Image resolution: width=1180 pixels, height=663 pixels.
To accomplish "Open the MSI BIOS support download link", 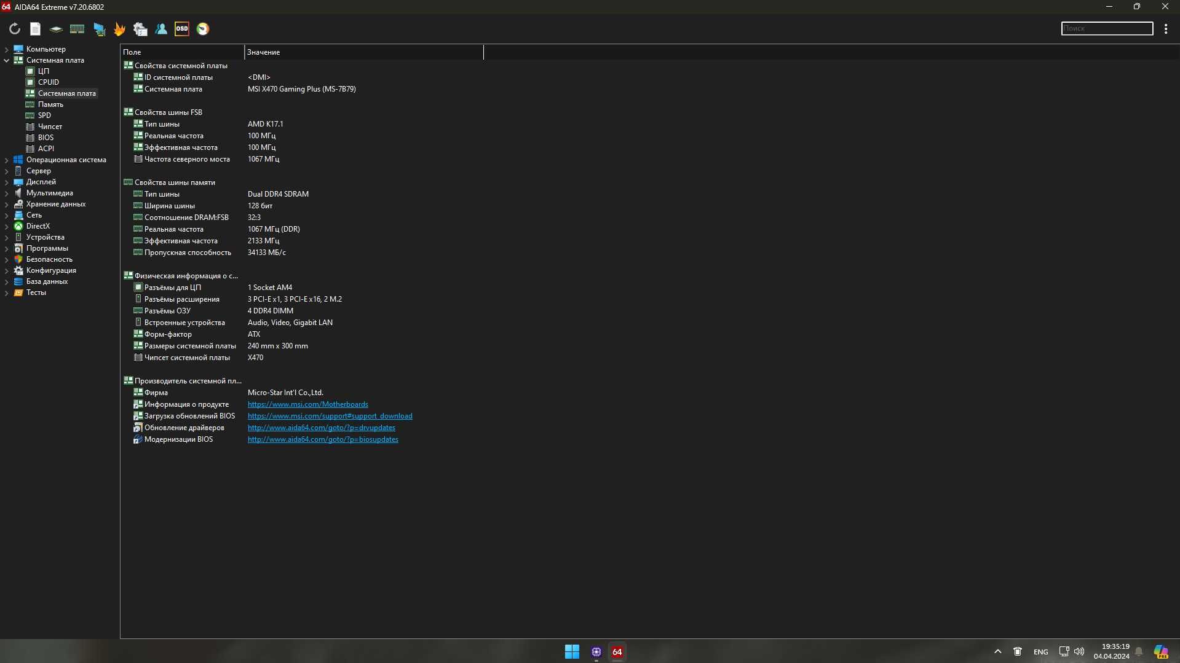I will [330, 416].
